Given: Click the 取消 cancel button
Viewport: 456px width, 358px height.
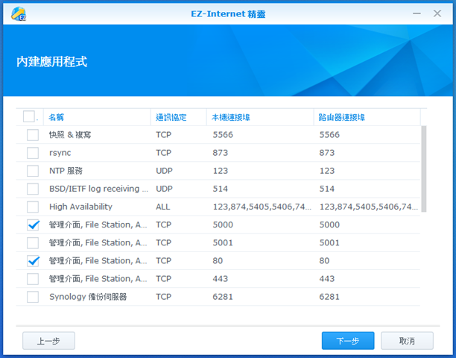Looking at the screenshot, I should pos(407,341).
